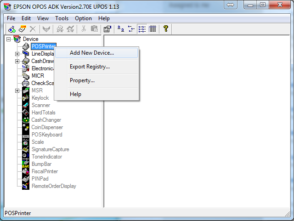
Task: Click the application icon in title bar
Action: pos(7,7)
